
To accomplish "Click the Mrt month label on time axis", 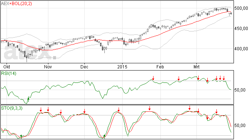I will point(196,67).
